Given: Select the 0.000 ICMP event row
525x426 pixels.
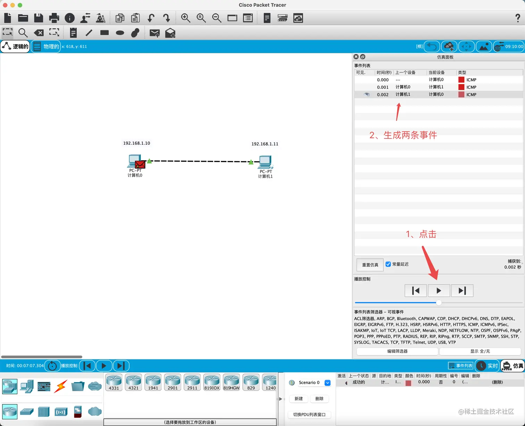Looking at the screenshot, I should pyautogui.click(x=438, y=80).
